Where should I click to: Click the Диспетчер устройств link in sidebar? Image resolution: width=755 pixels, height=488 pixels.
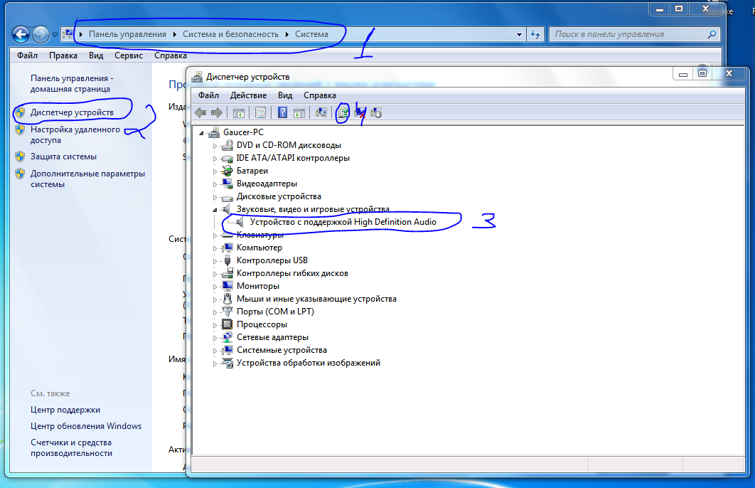[72, 112]
